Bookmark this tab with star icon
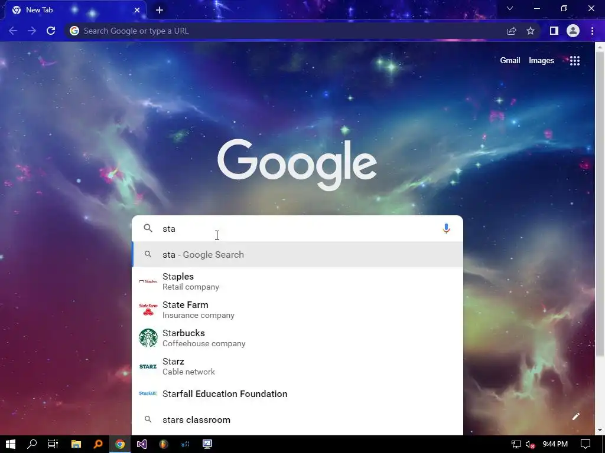Viewport: 605px width, 453px height. point(531,31)
